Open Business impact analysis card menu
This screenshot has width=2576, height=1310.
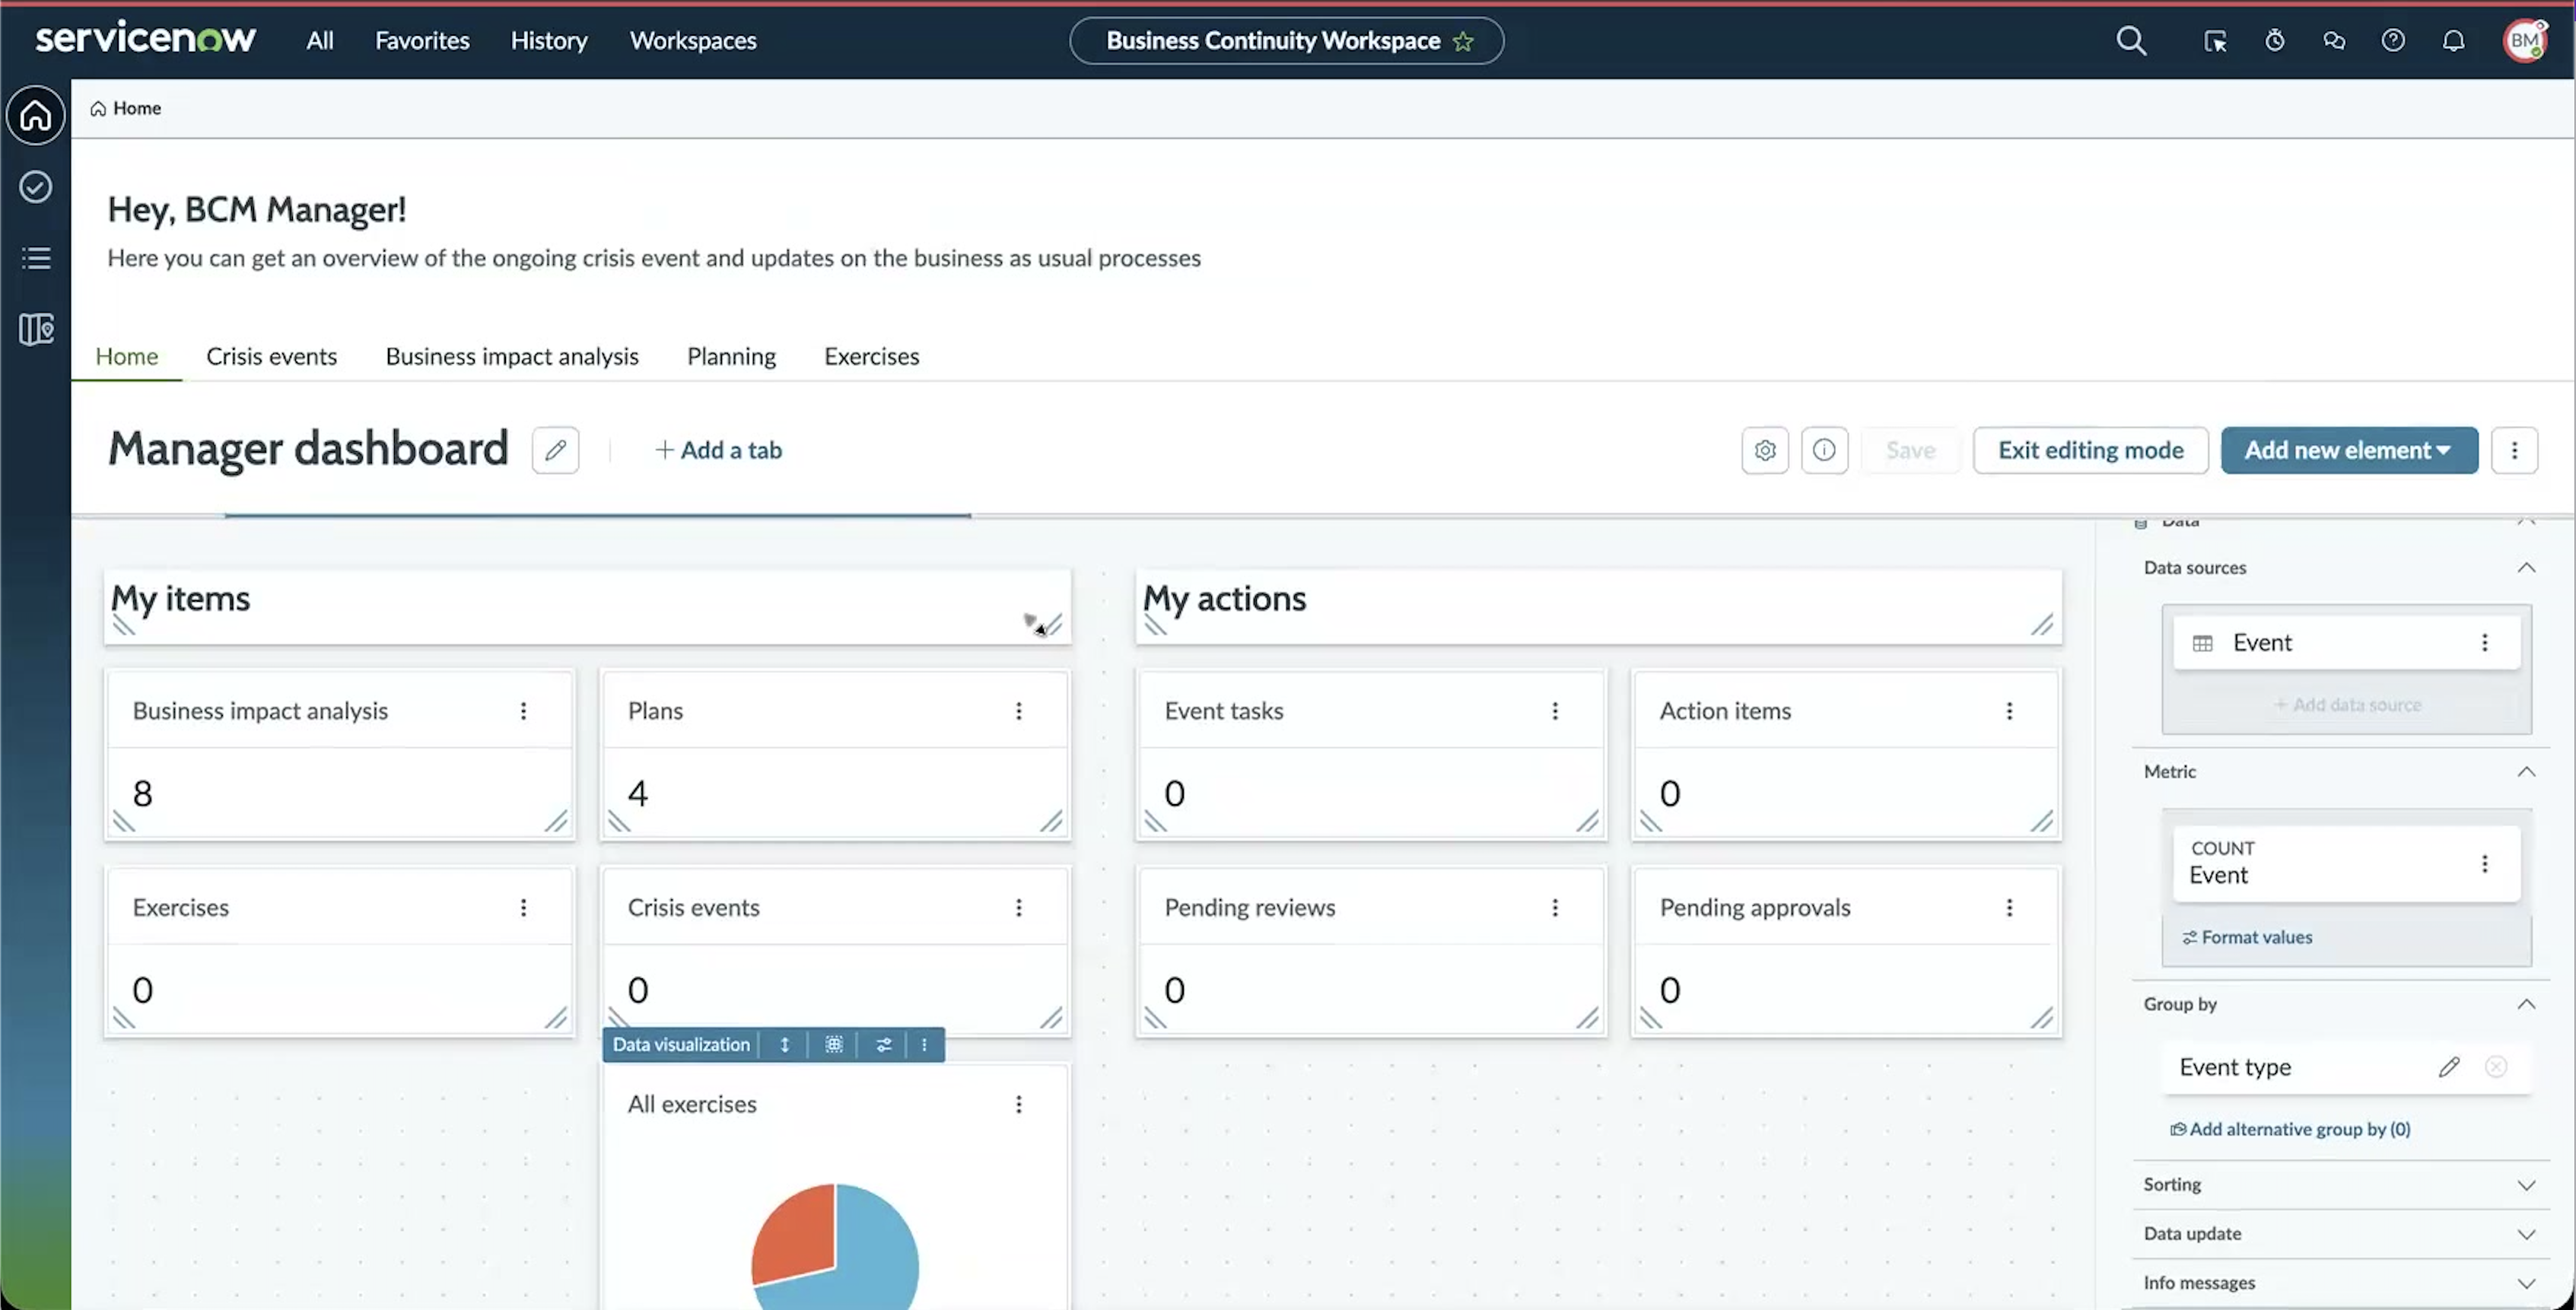(523, 711)
